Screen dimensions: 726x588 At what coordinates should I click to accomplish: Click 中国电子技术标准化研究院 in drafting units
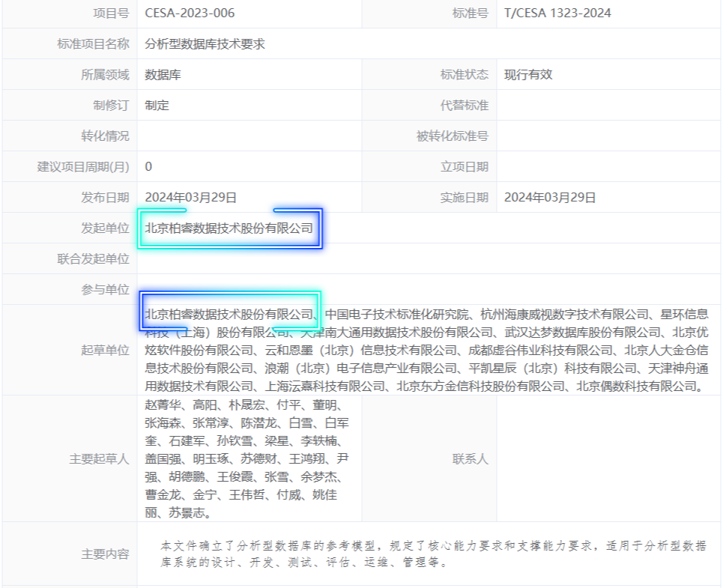tap(397, 315)
